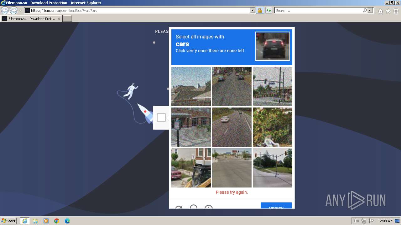Select the noisy traffic light intersection tile
Viewport: 401px width, 225px height.
pos(273,87)
